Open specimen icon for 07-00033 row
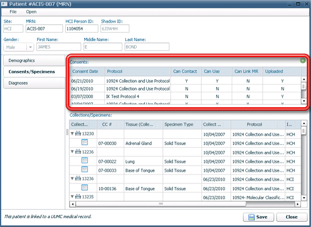 85,169
